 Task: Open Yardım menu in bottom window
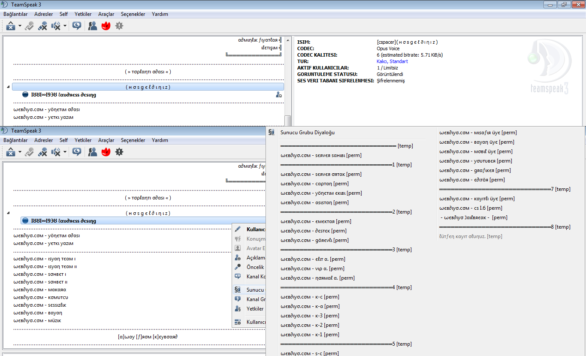click(160, 140)
